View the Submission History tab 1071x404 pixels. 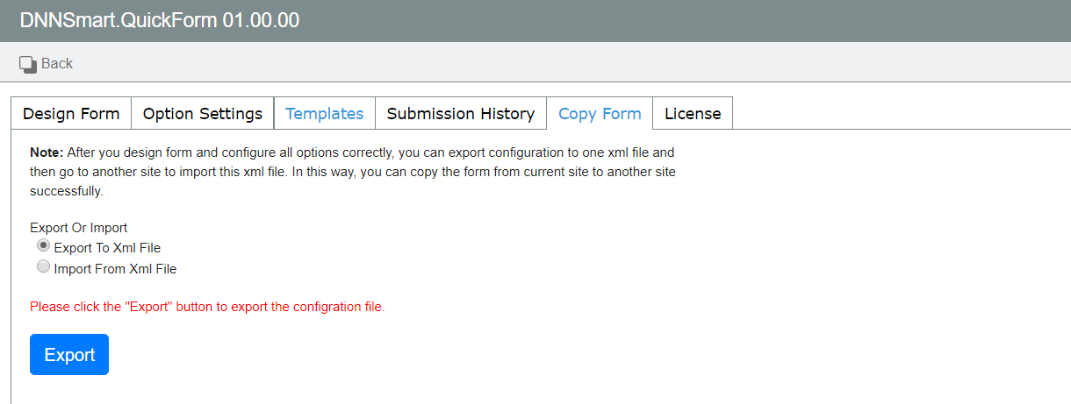pyautogui.click(x=461, y=113)
